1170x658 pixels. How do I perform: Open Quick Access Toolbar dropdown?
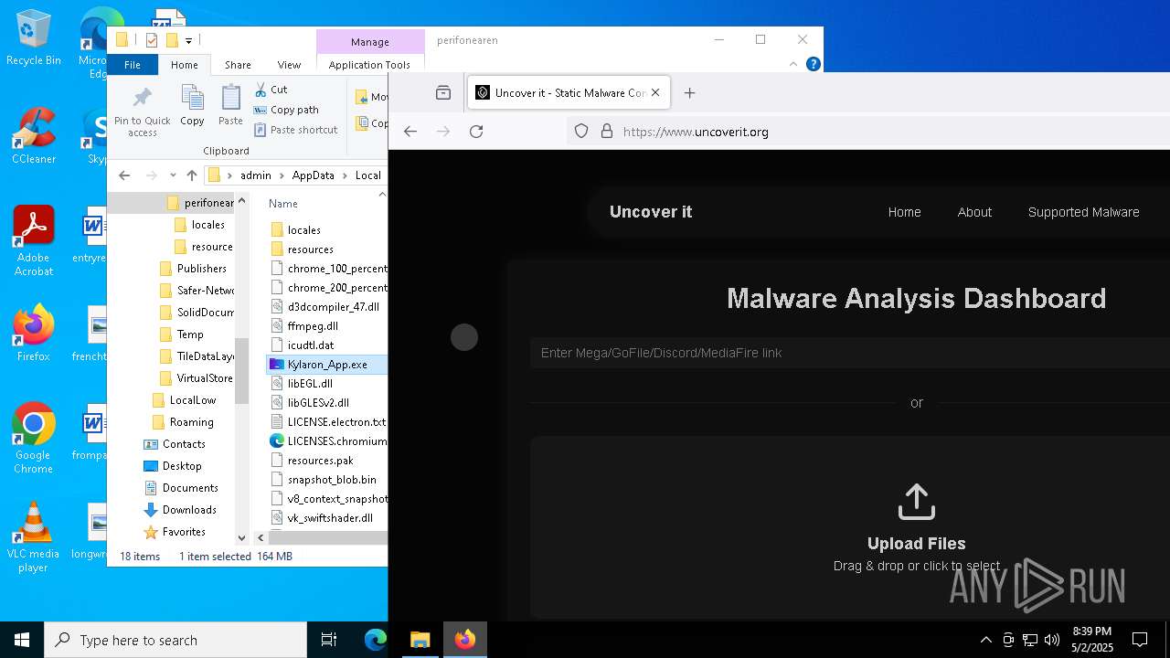pyautogui.click(x=189, y=40)
